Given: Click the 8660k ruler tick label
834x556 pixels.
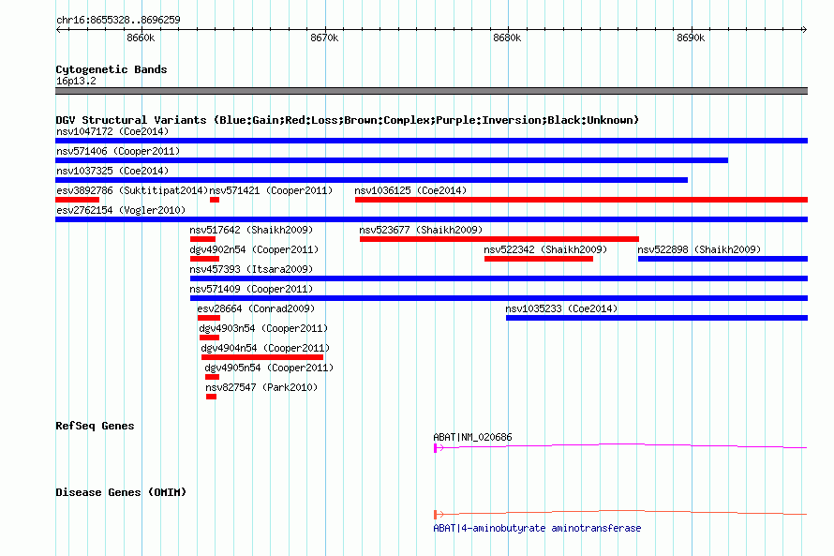Looking at the screenshot, I should 141,38.
